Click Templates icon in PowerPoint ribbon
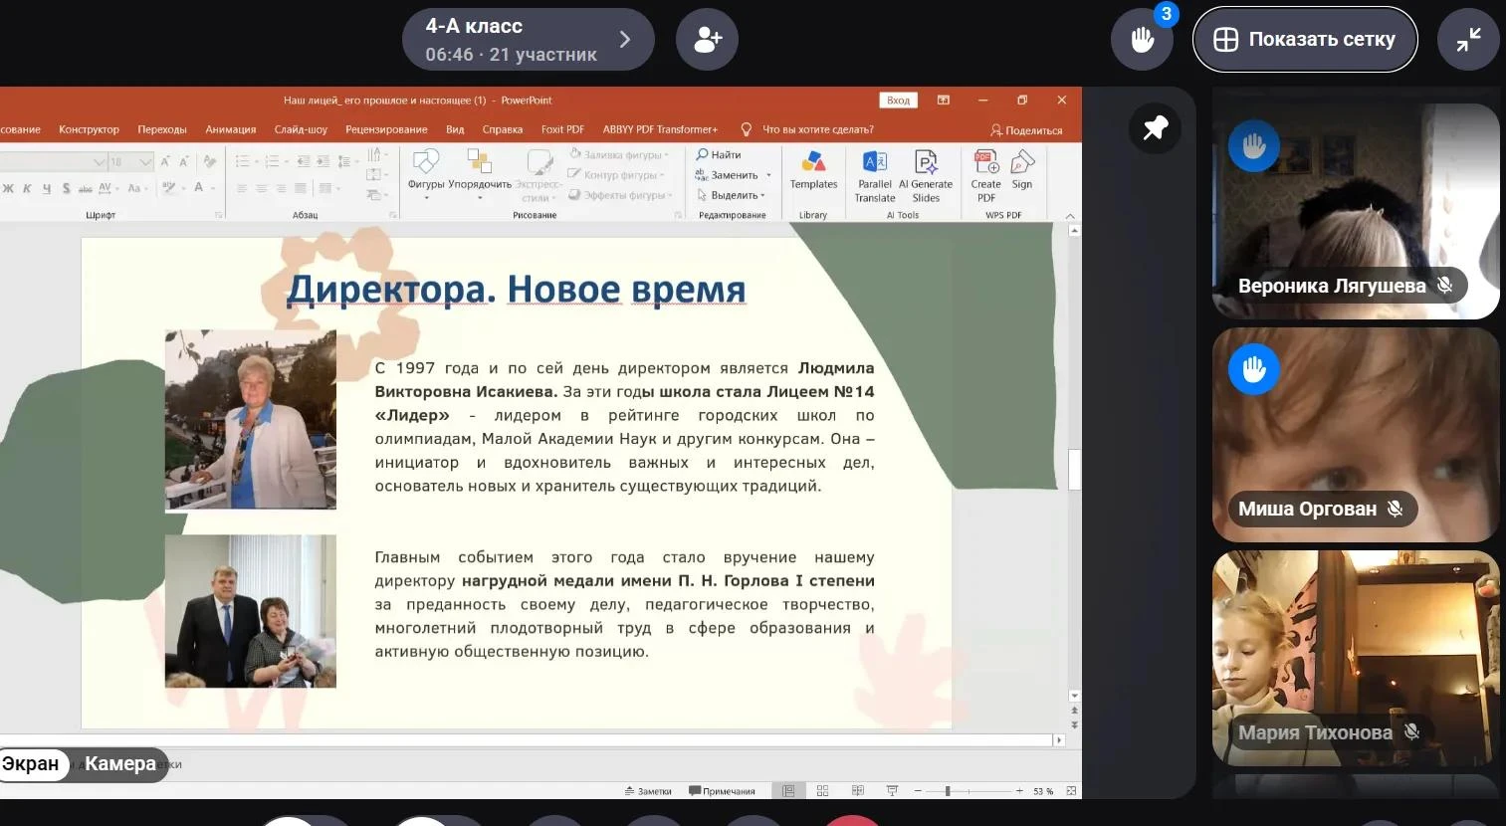 813,170
